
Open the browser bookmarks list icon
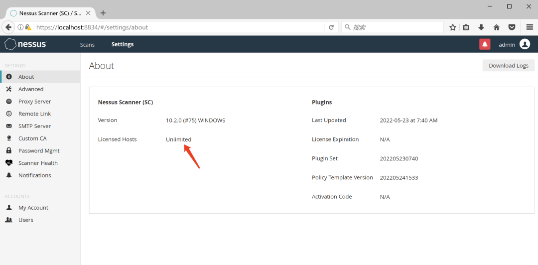466,27
